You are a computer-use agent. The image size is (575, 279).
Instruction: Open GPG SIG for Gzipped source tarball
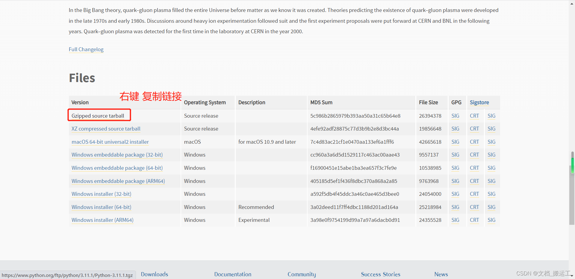click(455, 116)
